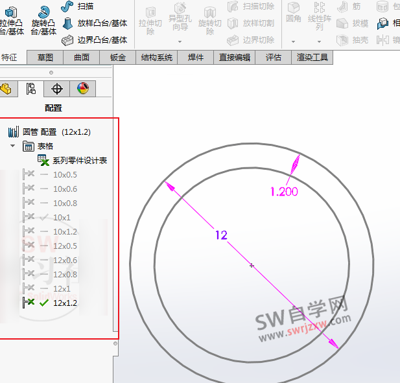Viewport: 400px width, 383px height.
Task: Click the 1.200 wall thickness dimension
Action: 284,192
